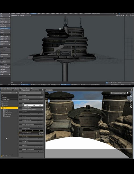Open the Perspective View camera dropdown
134x174 pixels.
point(118,93)
